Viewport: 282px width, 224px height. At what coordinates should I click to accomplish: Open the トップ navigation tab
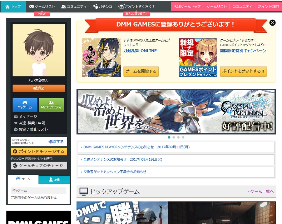point(13,6)
